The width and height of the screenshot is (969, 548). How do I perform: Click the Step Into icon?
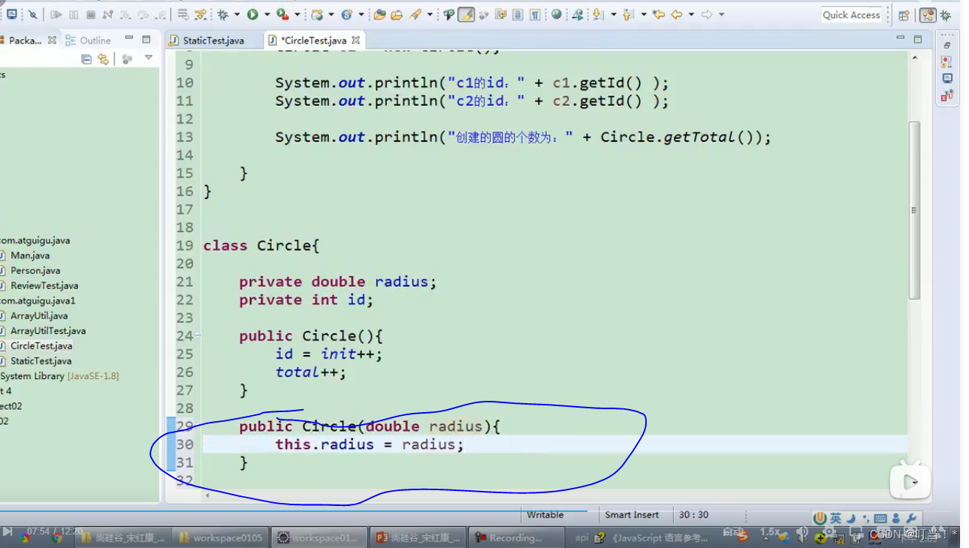coord(125,14)
